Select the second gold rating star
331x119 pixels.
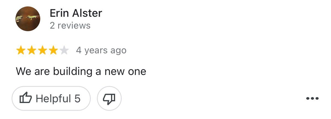pyautogui.click(x=31, y=50)
